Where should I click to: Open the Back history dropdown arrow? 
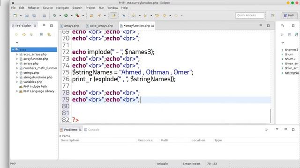tap(170, 15)
